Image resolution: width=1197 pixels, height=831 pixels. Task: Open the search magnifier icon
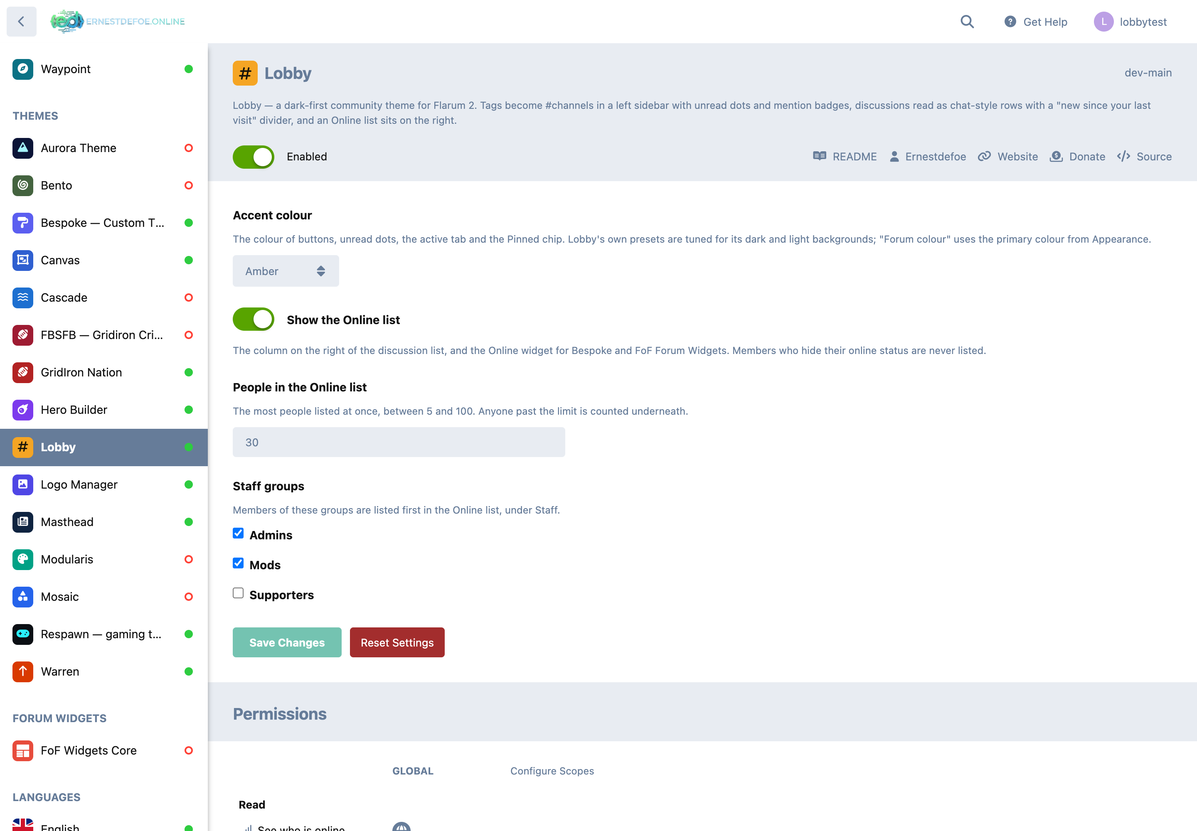[967, 21]
